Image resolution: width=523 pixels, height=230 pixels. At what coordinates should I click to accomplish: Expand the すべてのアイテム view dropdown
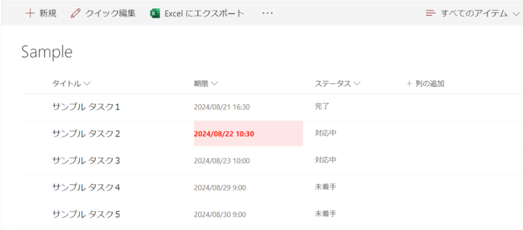point(515,14)
